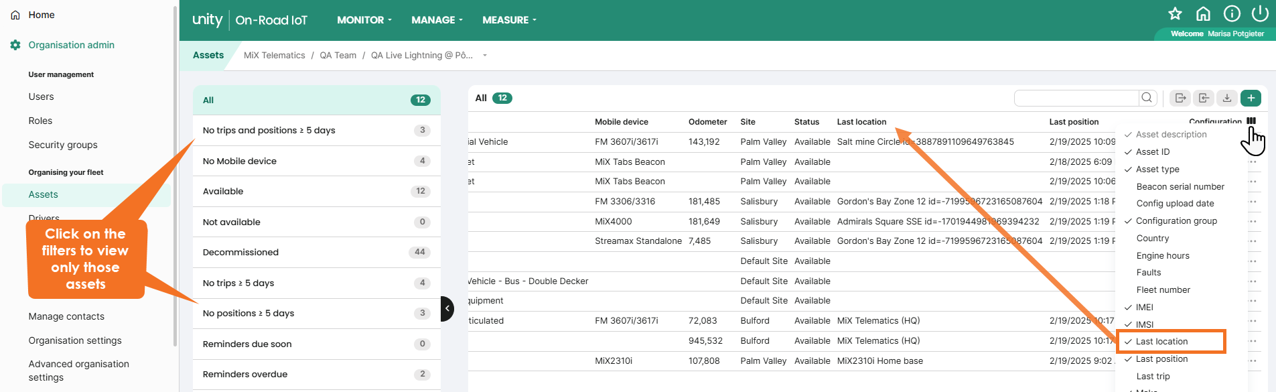Image resolution: width=1276 pixels, height=392 pixels.
Task: Click the export arrow-out icon
Action: [x=1180, y=98]
